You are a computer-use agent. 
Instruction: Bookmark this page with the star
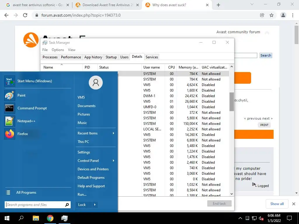(272, 15)
